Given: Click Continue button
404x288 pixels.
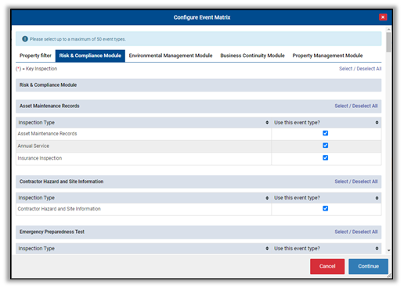Looking at the screenshot, I should pyautogui.click(x=368, y=266).
